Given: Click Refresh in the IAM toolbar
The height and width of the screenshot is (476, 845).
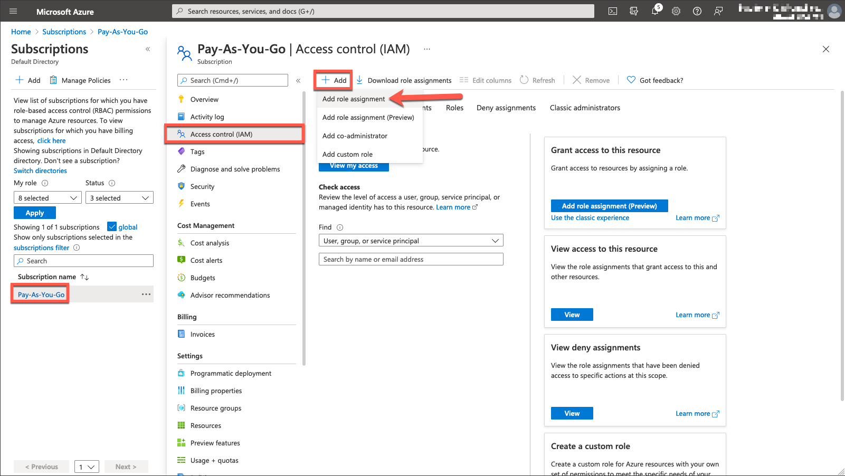Looking at the screenshot, I should tap(538, 80).
